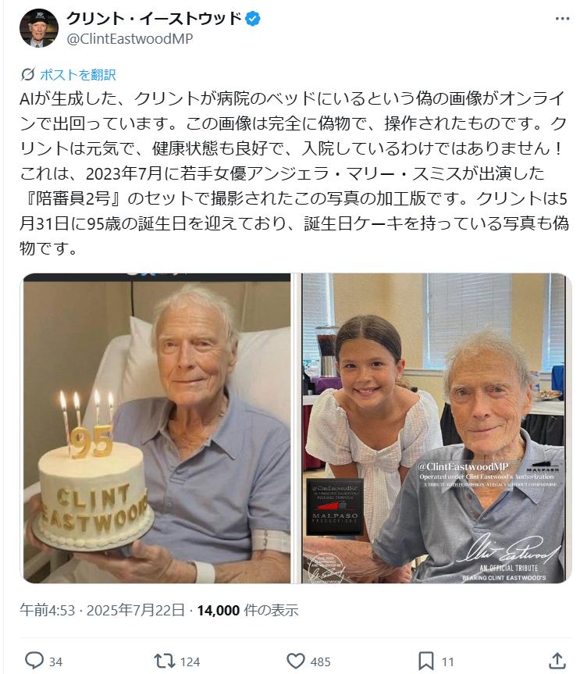Click the Clint Eastwood profile avatar
Viewport: 587px width, 674px height.
(39, 28)
